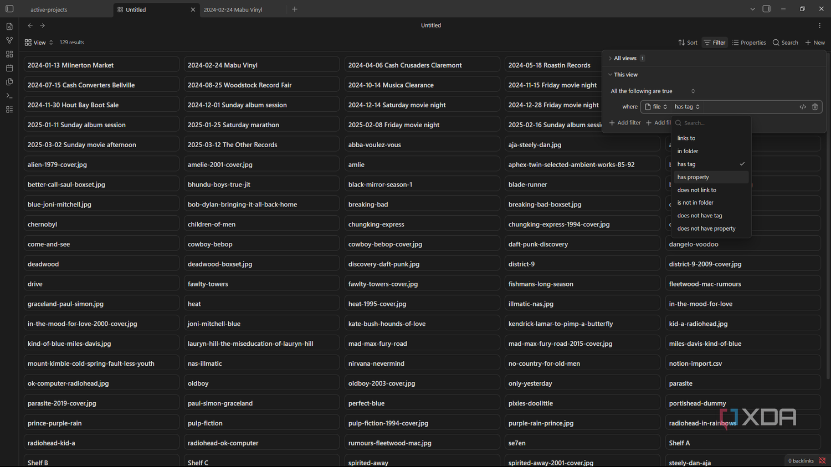Collapse This view filter section
This screenshot has height=467, width=831.
pos(623,75)
